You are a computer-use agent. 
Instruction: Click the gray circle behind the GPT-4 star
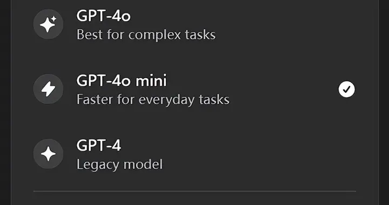point(48,154)
